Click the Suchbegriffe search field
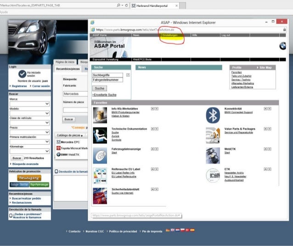 [x=107, y=75]
